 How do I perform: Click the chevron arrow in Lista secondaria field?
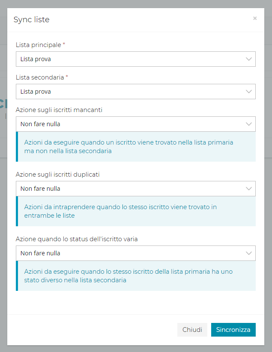(x=249, y=92)
